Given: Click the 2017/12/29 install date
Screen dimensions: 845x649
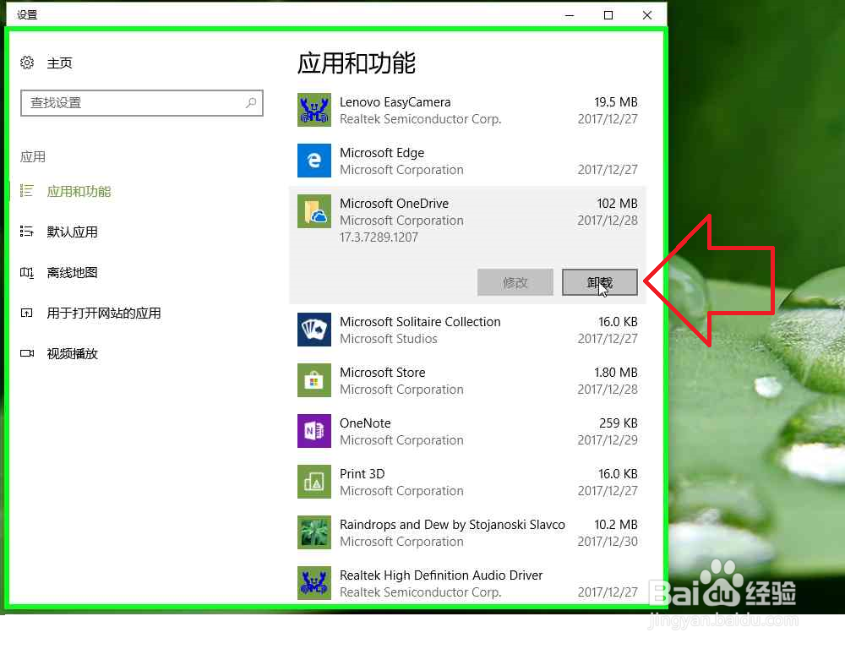Looking at the screenshot, I should pyautogui.click(x=608, y=440).
